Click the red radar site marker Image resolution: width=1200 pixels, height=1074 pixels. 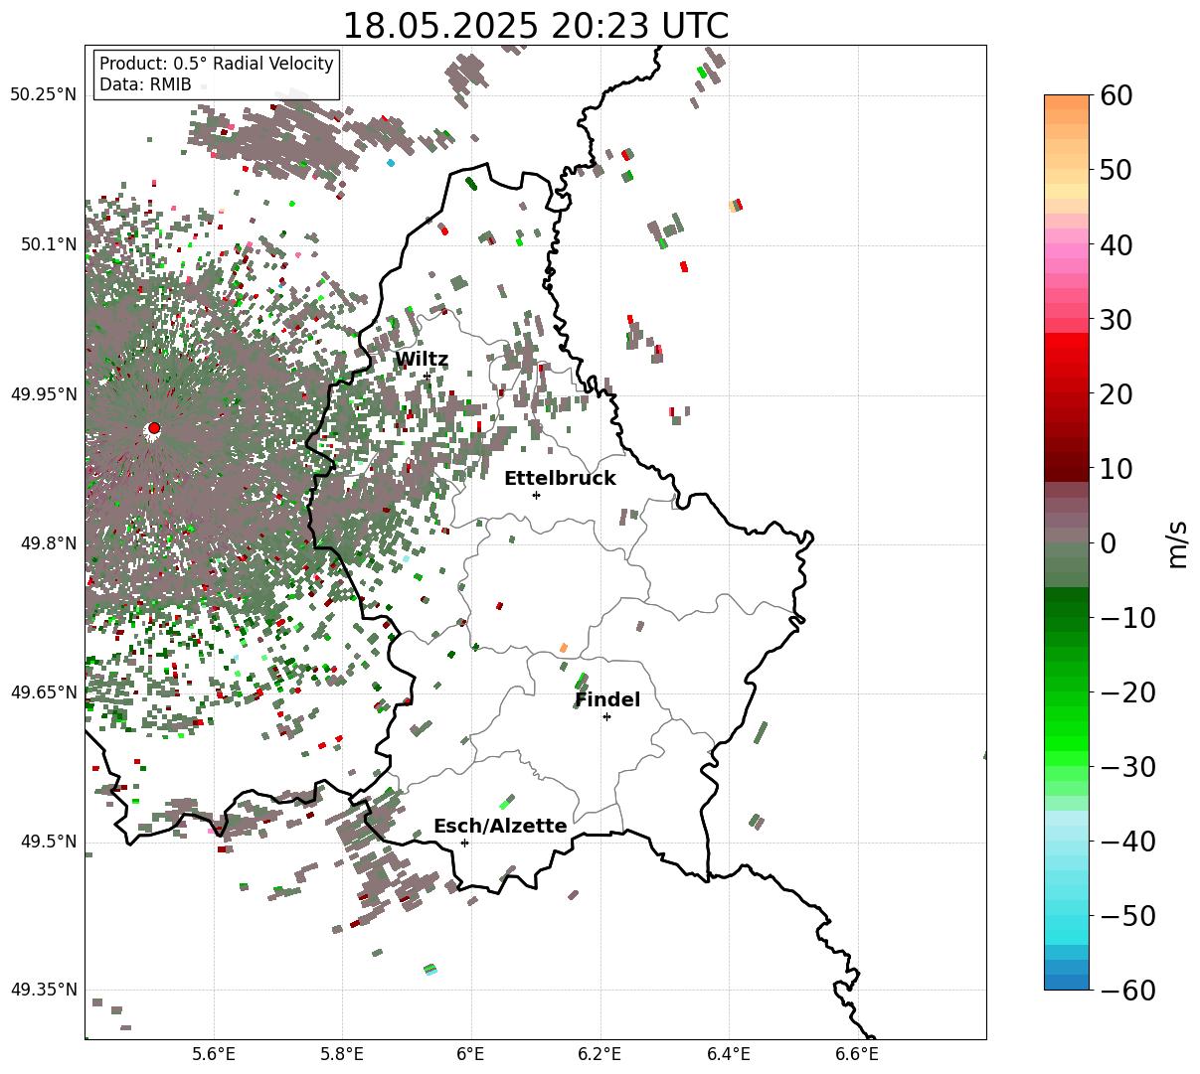[154, 428]
